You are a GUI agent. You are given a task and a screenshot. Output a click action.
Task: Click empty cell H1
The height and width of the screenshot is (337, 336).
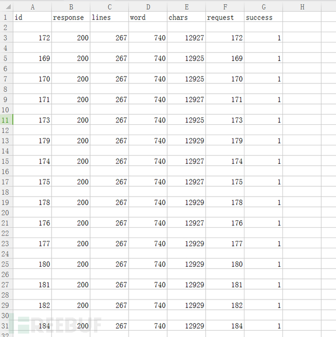302,17
